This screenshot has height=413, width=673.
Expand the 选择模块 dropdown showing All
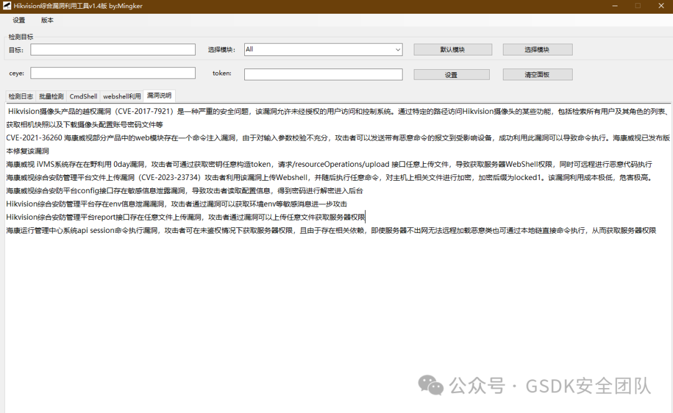pyautogui.click(x=323, y=49)
